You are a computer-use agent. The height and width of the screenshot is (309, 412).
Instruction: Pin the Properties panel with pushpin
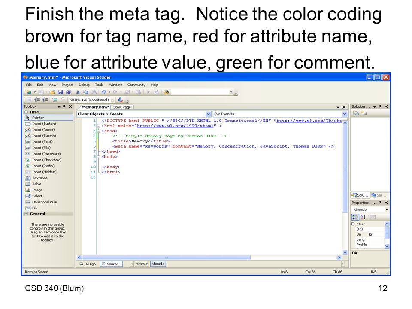tap(380, 203)
